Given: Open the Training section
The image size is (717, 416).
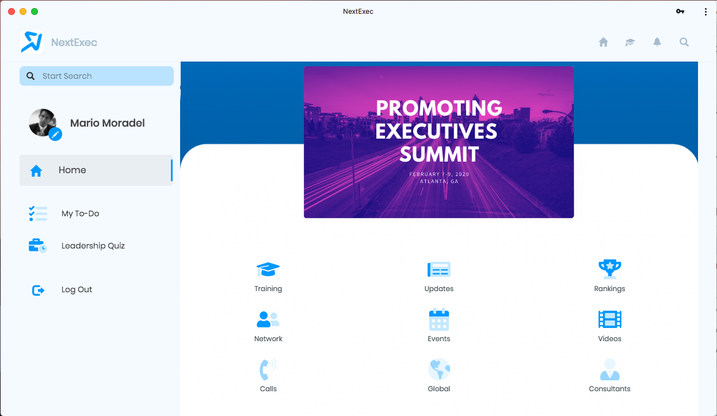Looking at the screenshot, I should coord(268,275).
